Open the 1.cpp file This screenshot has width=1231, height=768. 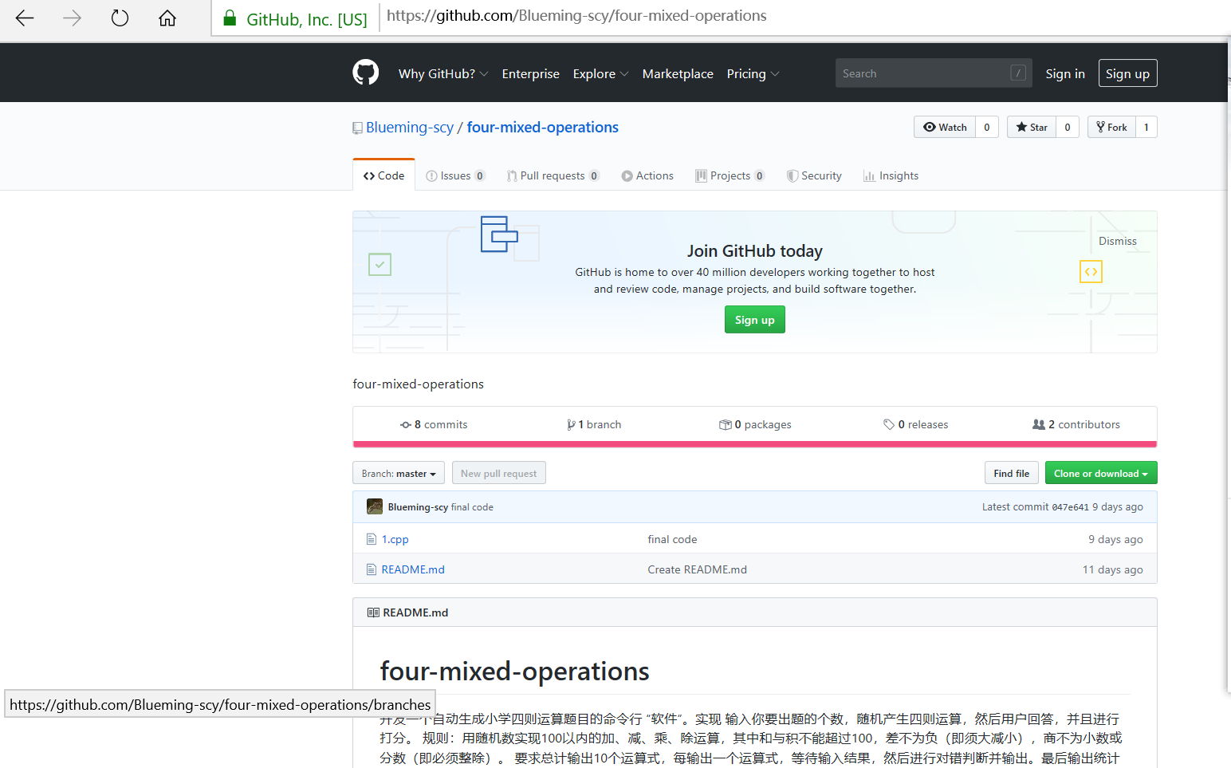point(395,539)
